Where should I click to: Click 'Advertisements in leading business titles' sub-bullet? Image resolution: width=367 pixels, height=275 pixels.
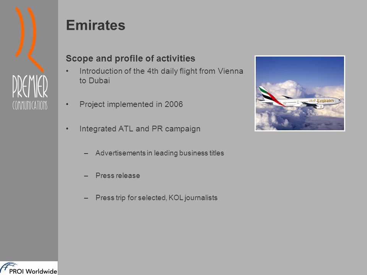160,153
